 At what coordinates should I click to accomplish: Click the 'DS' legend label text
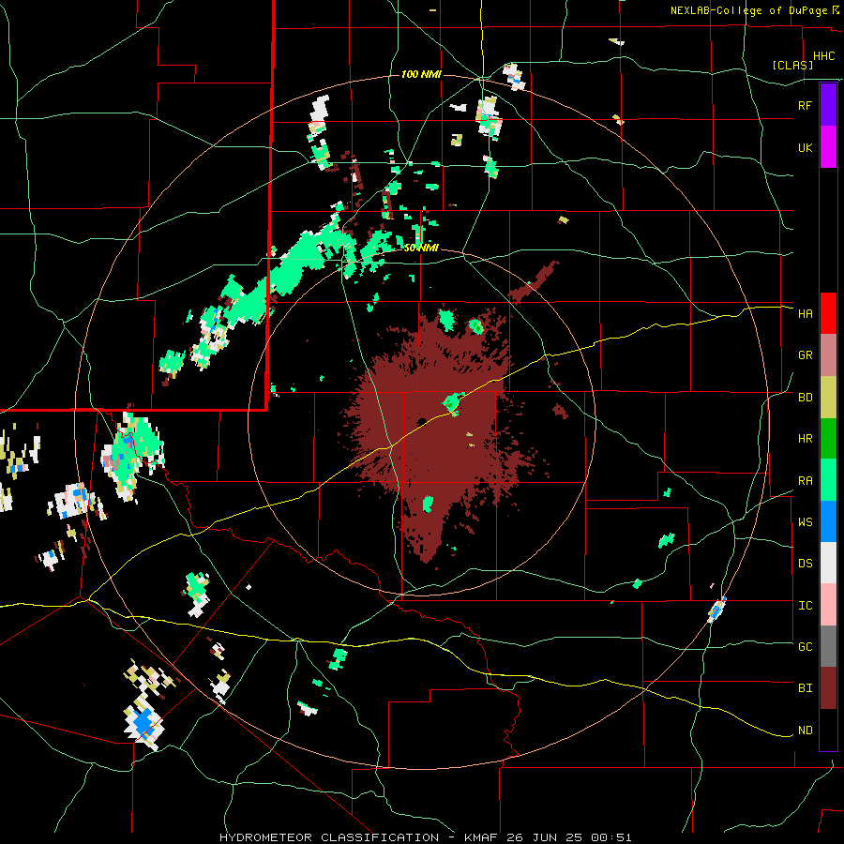pos(805,564)
